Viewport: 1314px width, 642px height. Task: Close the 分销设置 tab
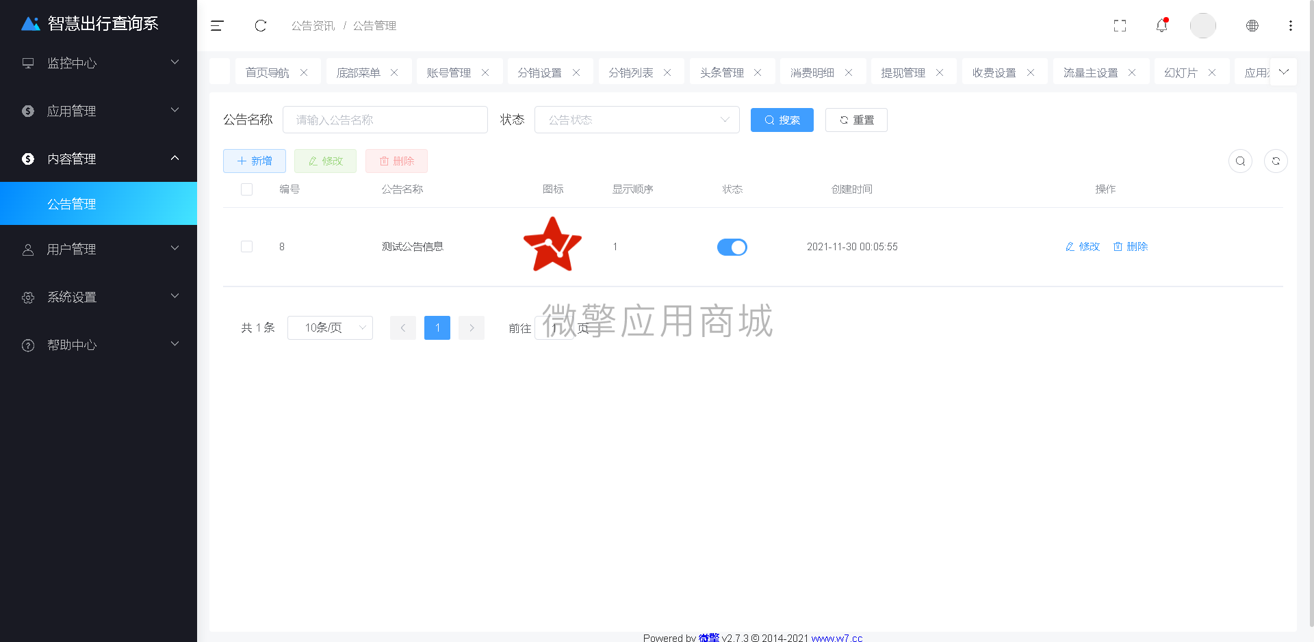pyautogui.click(x=576, y=72)
